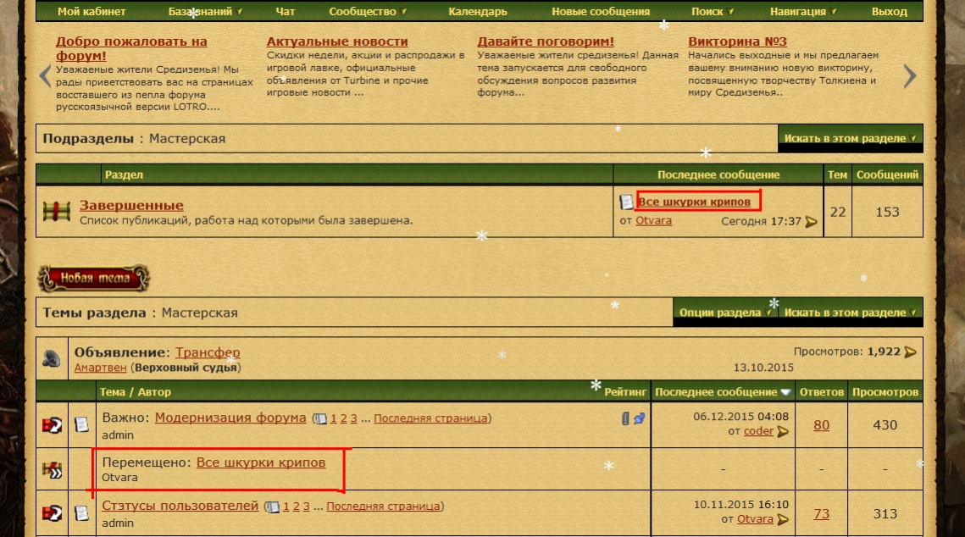965x537 pixels.
Task: Click the go-to-last-post arrow after coder
Action: 783,432
